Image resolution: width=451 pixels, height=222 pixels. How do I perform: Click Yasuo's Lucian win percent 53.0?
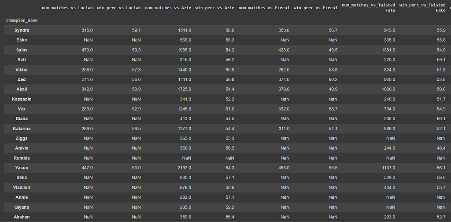tap(137, 168)
